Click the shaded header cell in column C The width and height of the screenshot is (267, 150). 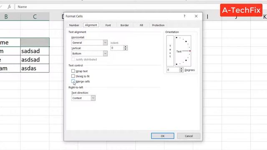click(35, 42)
